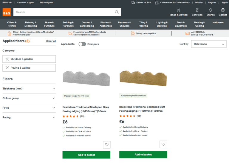Open Bradstone Traditional Scalloped Grey product title
Screen dimensions: 229x163
coord(86,109)
